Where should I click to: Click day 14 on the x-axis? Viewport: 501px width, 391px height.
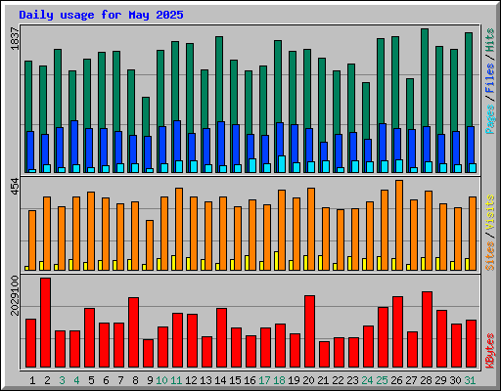pyautogui.click(x=220, y=380)
